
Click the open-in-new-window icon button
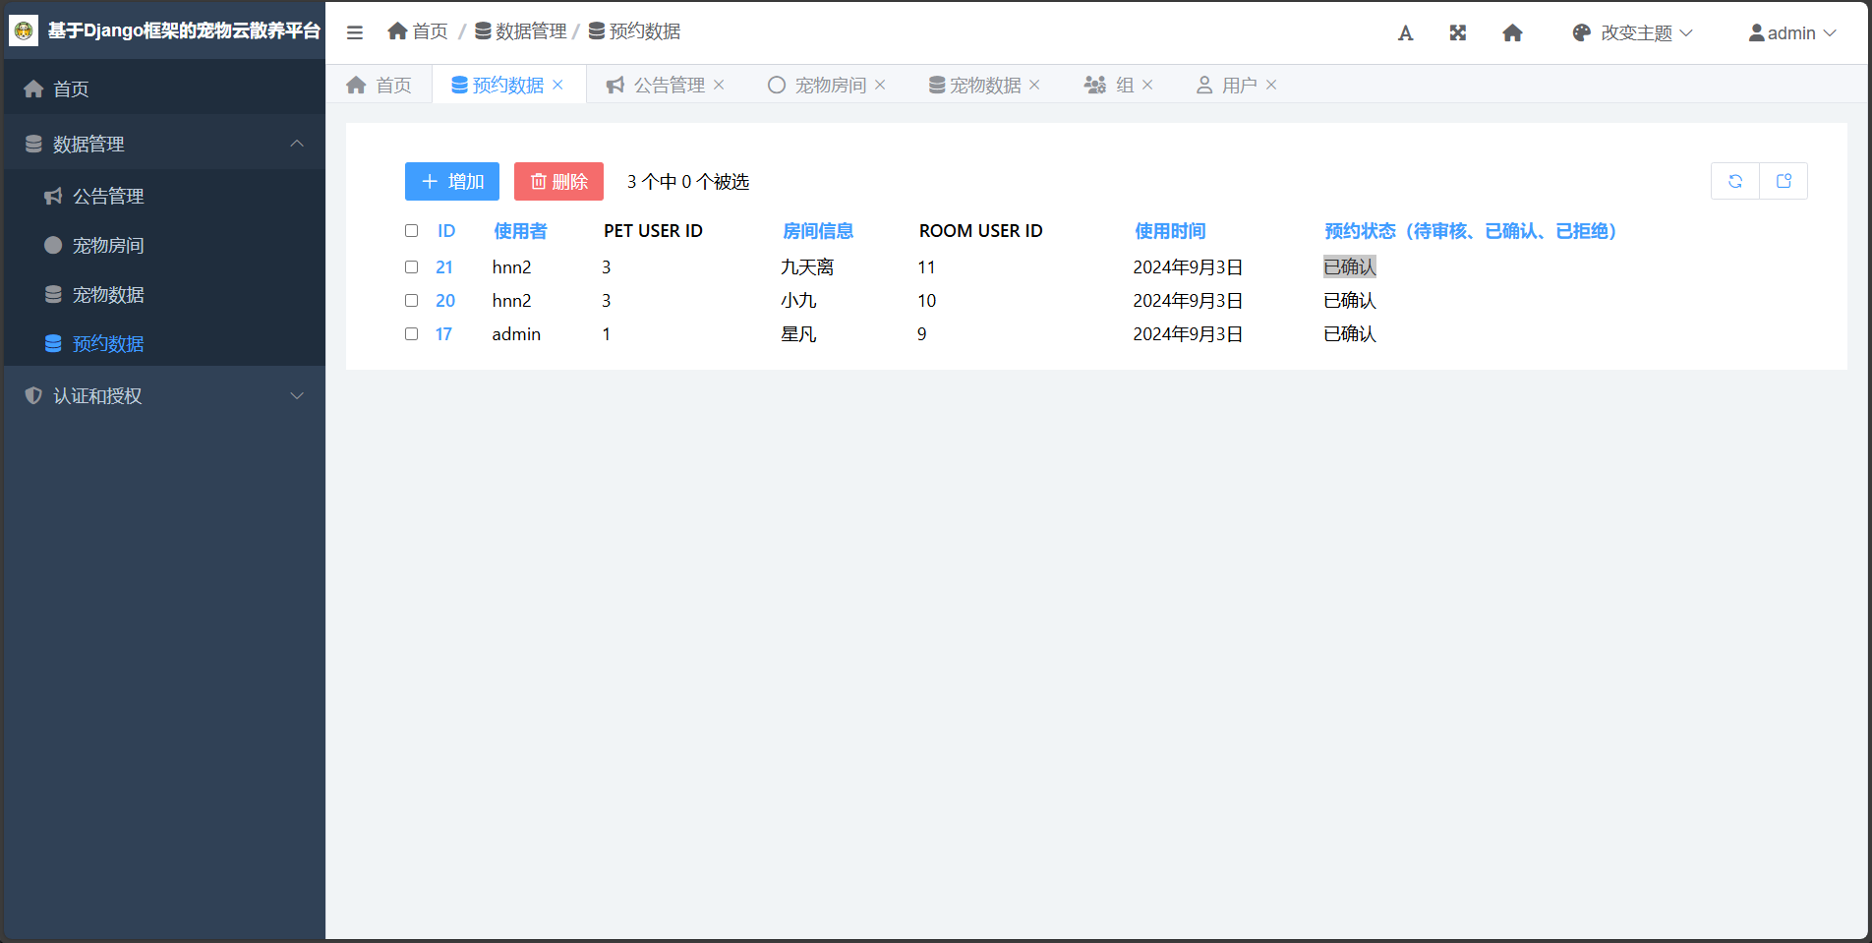1784,181
